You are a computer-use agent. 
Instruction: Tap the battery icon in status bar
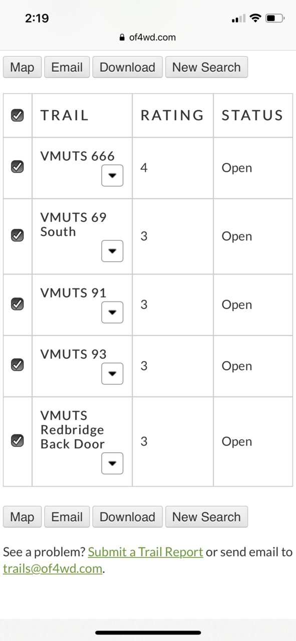pos(274,19)
